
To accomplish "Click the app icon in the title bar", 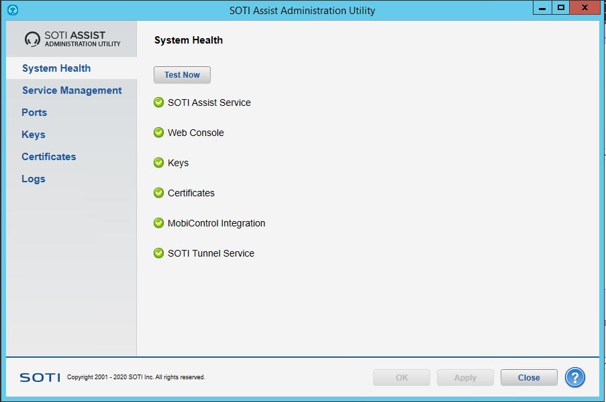I will pyautogui.click(x=13, y=10).
